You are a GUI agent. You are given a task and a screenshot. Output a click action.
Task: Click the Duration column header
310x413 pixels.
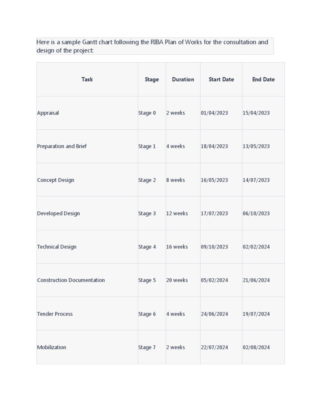point(183,79)
